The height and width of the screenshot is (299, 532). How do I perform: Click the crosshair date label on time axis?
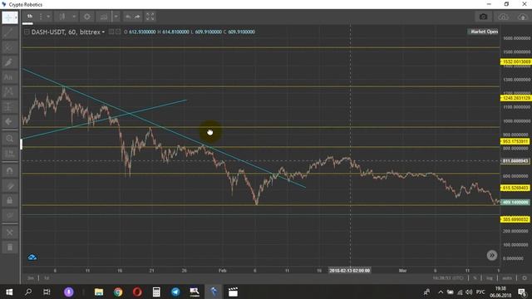(x=349, y=271)
